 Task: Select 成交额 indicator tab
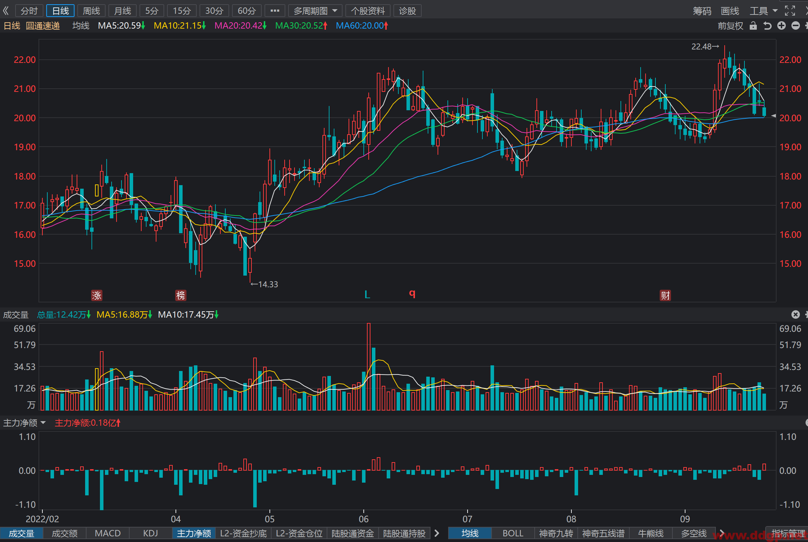65,533
